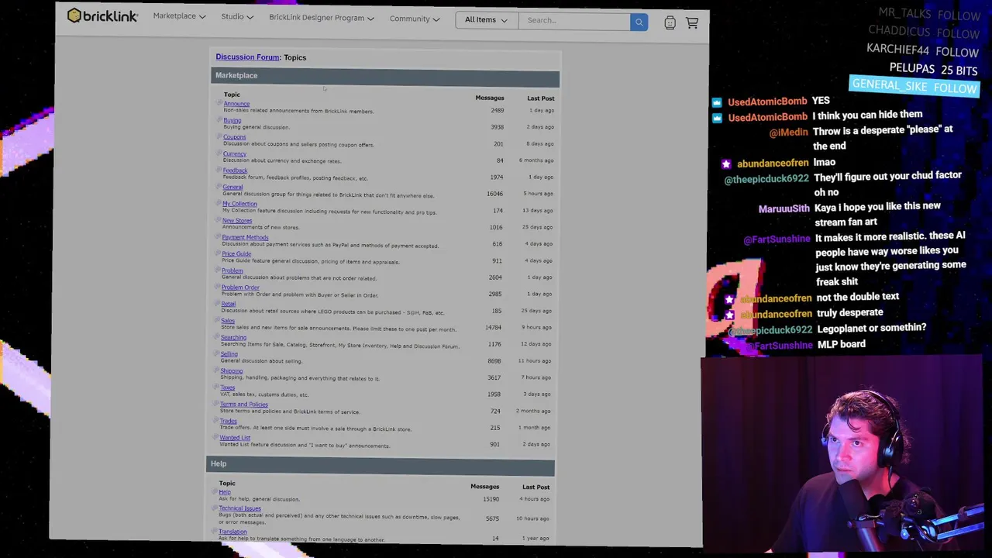
Task: Open the Currency topic
Action: pyautogui.click(x=234, y=153)
